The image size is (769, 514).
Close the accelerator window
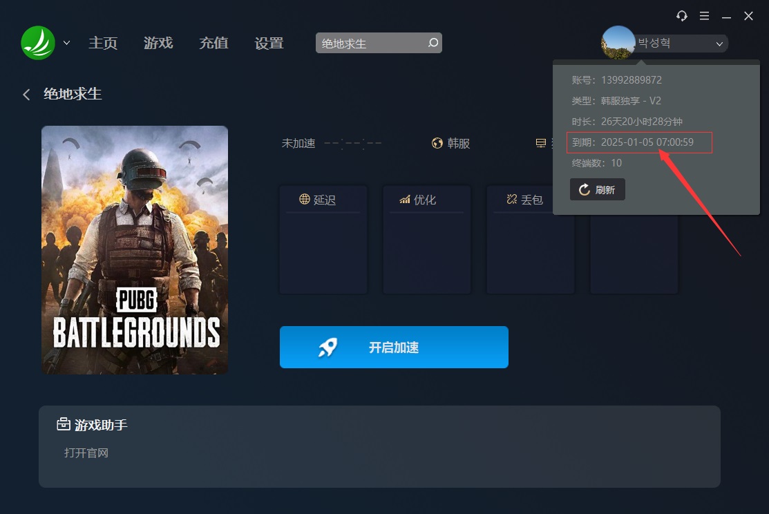pos(748,16)
